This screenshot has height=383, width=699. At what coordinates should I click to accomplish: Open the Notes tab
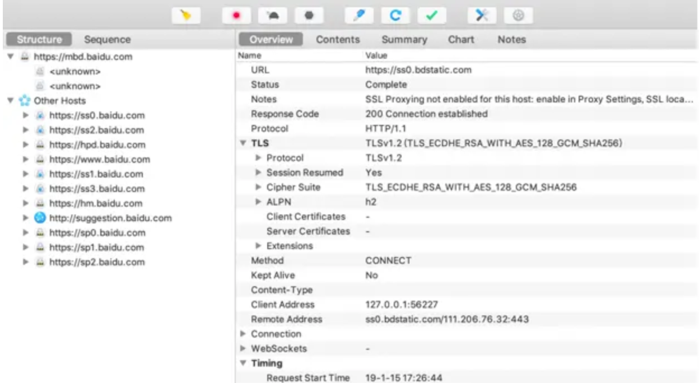click(x=512, y=40)
